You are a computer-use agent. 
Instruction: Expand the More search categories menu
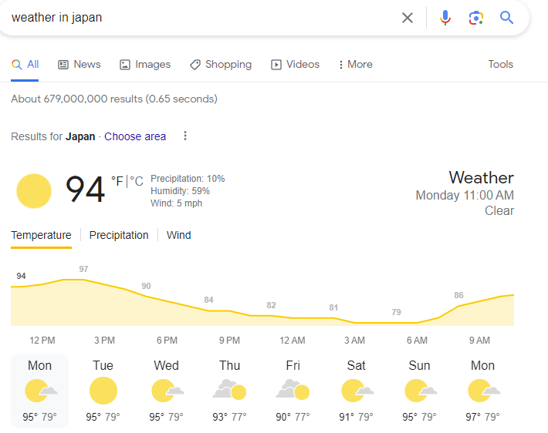pos(356,64)
